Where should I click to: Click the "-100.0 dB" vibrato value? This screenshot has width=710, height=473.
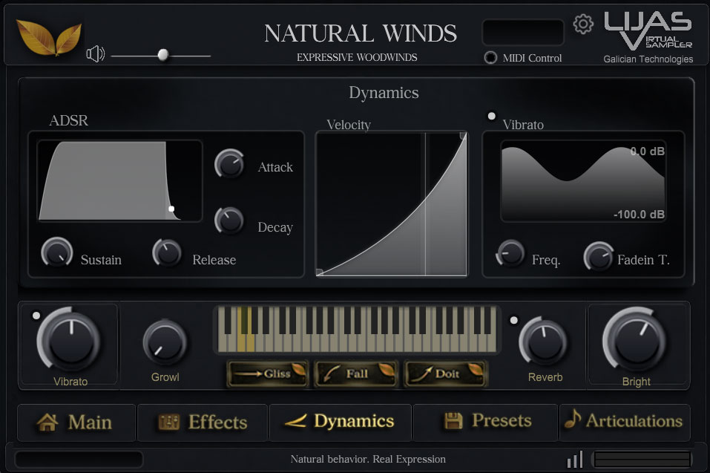coord(639,215)
